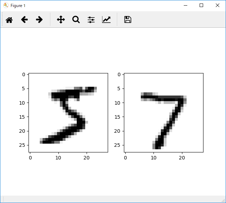Click the x-axis label 0 on the right subplot
Viewport: 226px width, 203px height.
(125, 158)
